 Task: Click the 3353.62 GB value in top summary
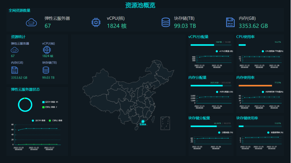click(253, 26)
